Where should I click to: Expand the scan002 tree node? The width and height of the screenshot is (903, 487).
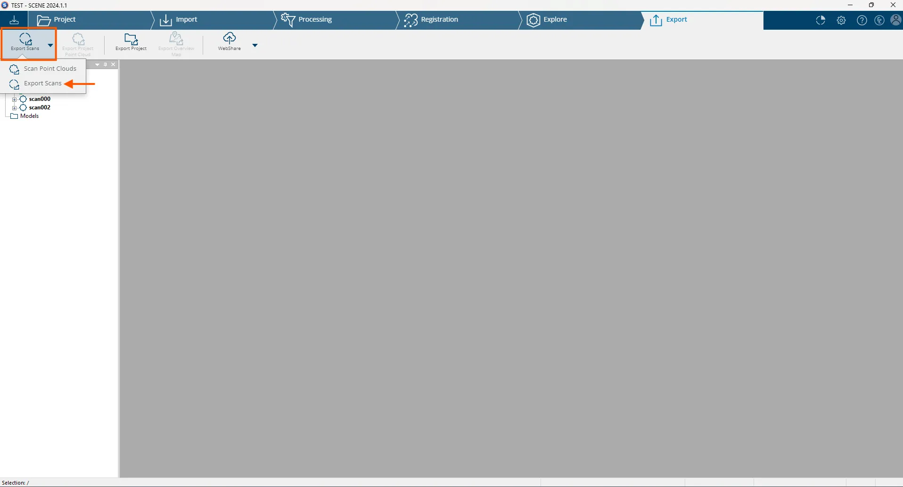coord(14,108)
